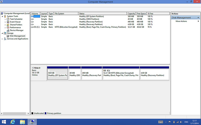Image resolution: width=201 pixels, height=125 pixels.
Task: Open the Windows Start button
Action: pos(4,122)
